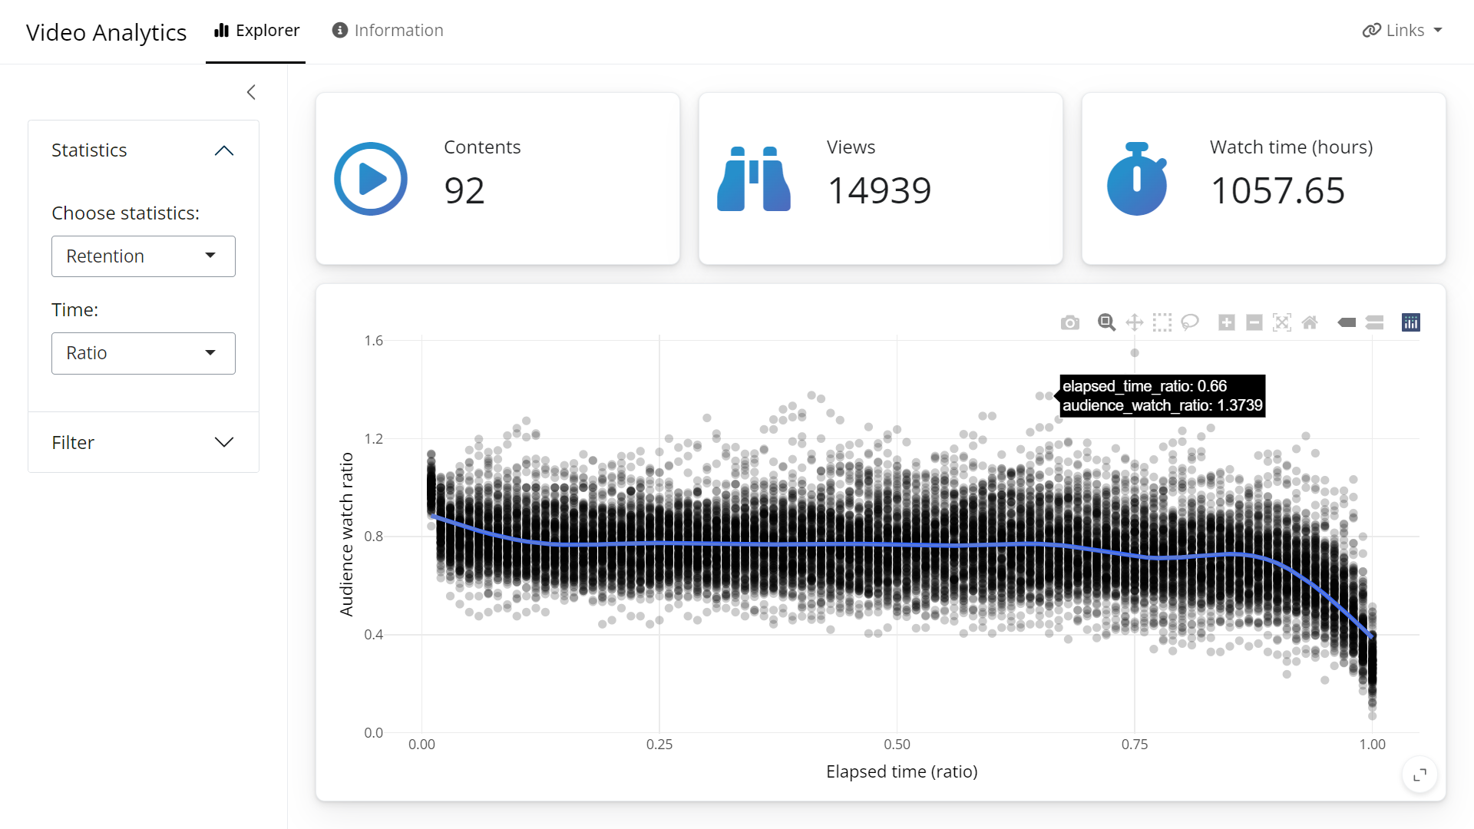Collapse the left sidebar with the chevron

(251, 92)
